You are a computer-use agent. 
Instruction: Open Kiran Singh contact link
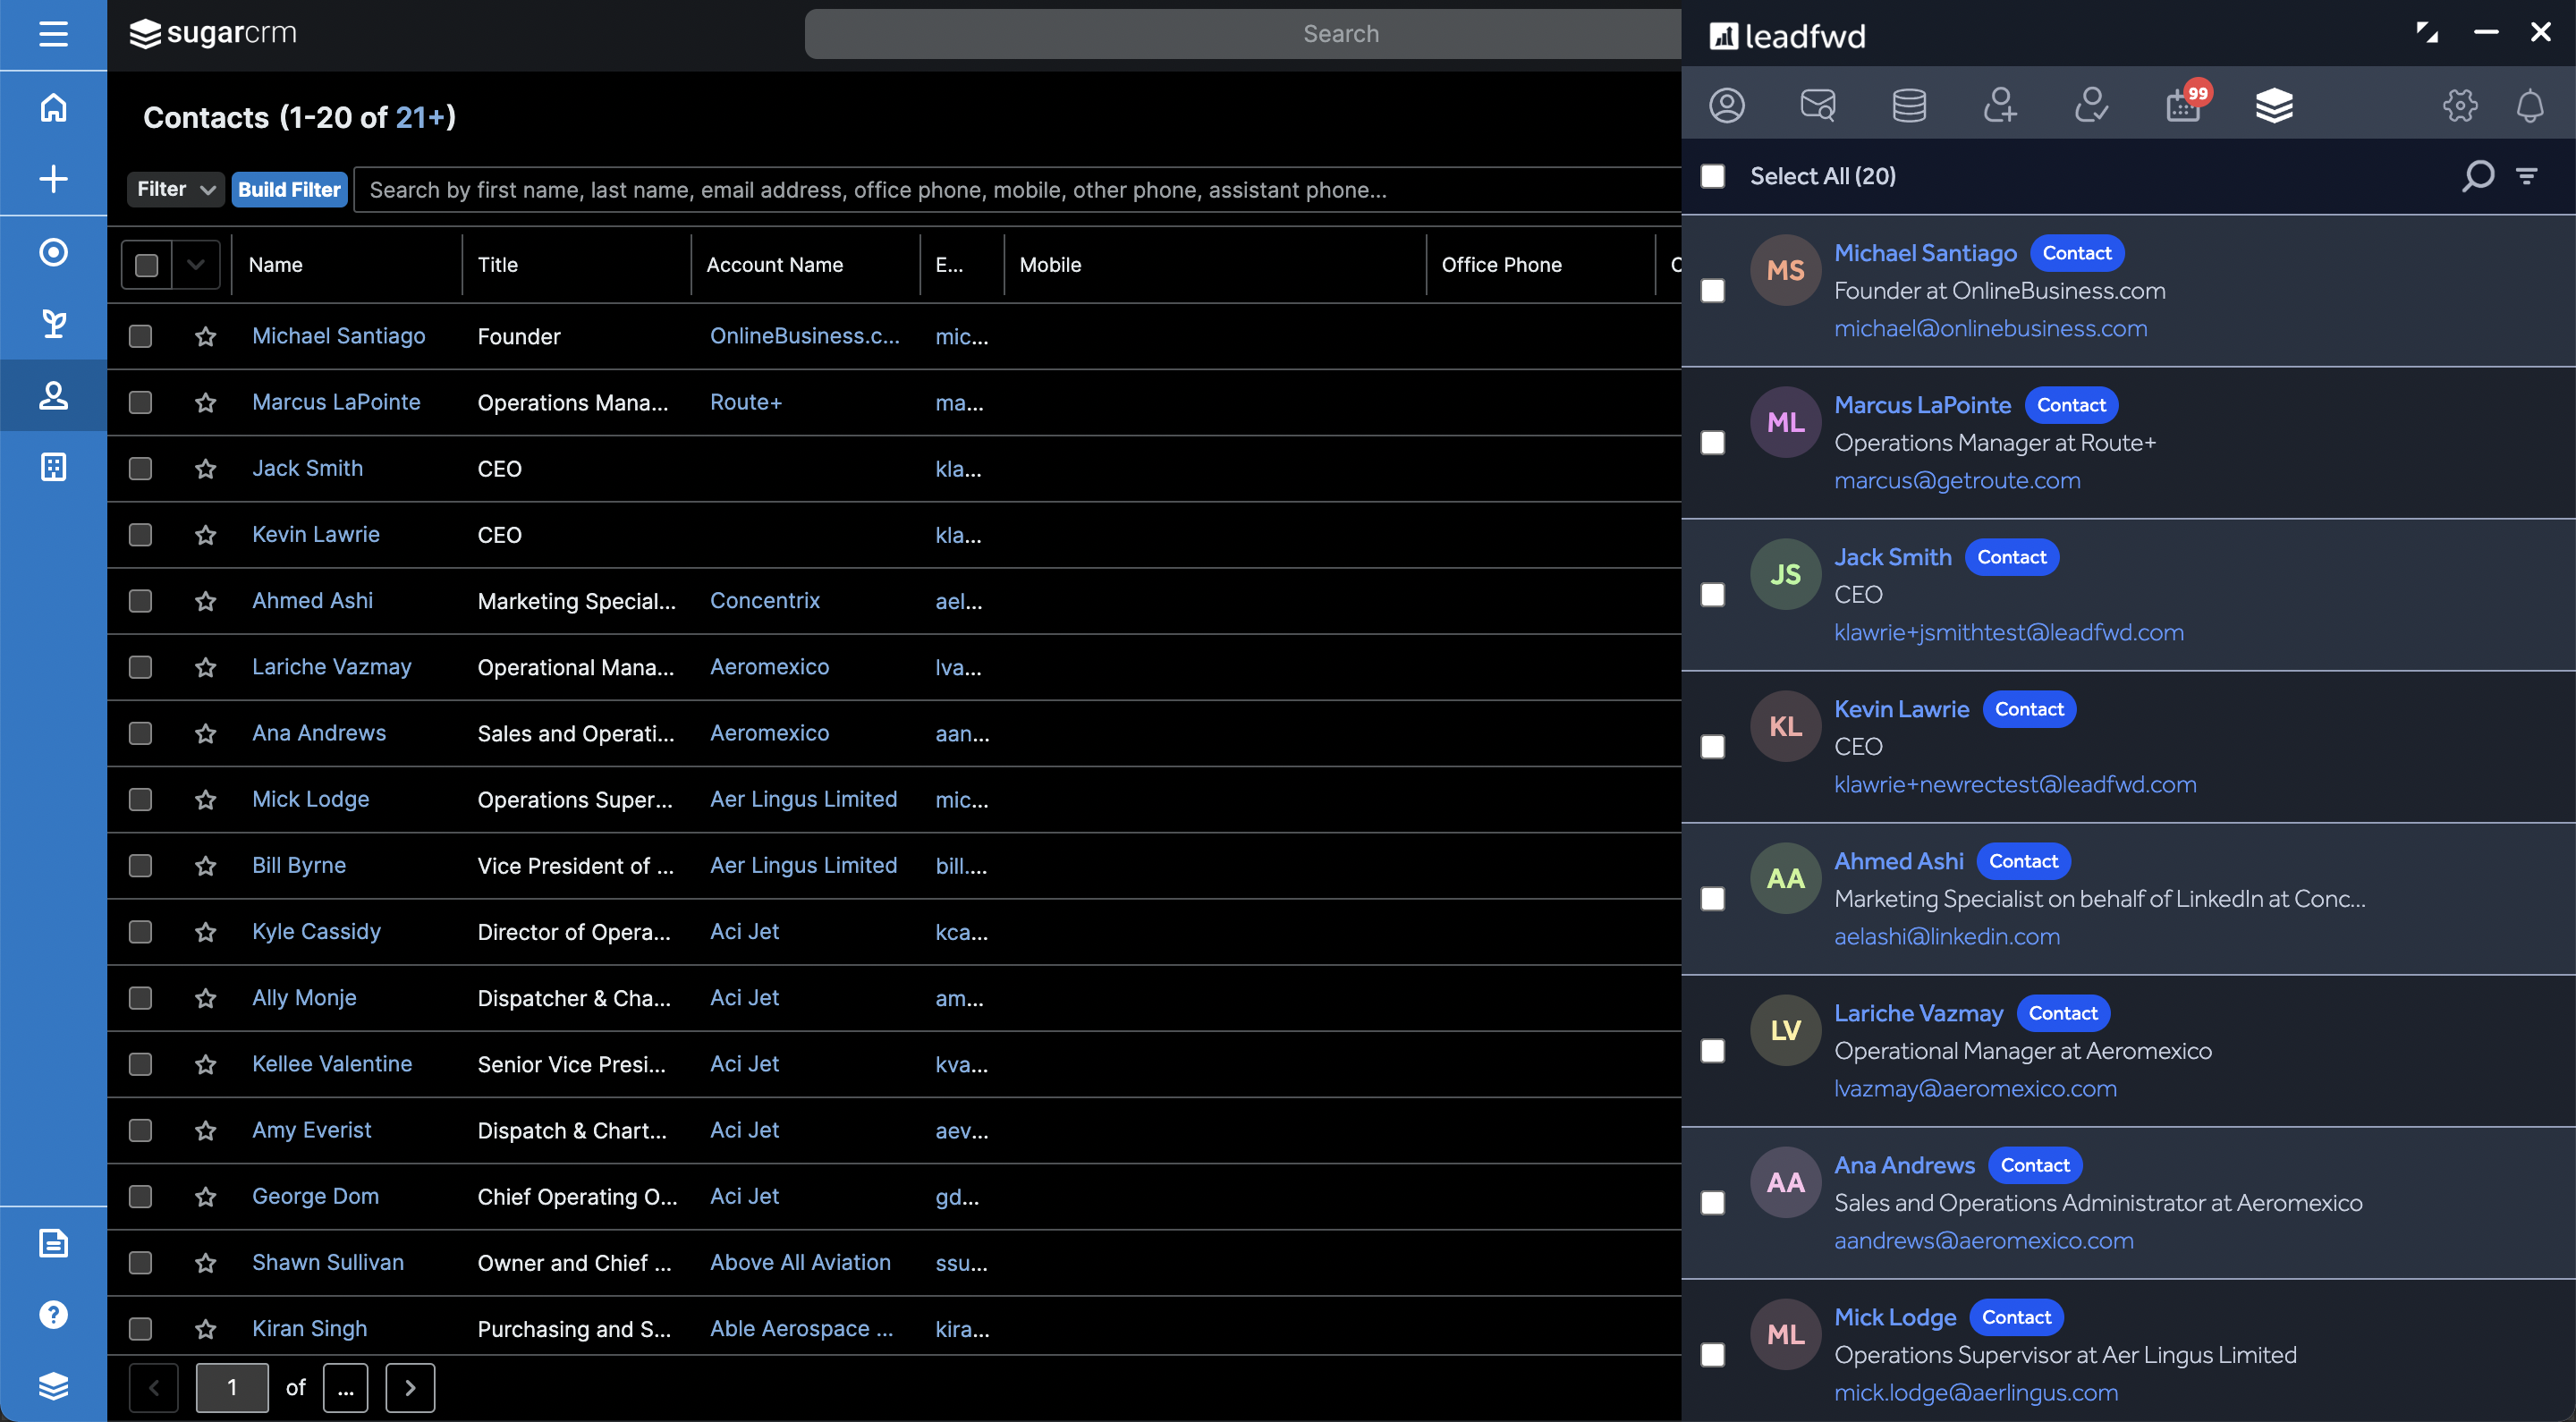(310, 1328)
